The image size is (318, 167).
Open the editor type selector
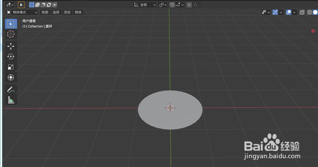10,5
